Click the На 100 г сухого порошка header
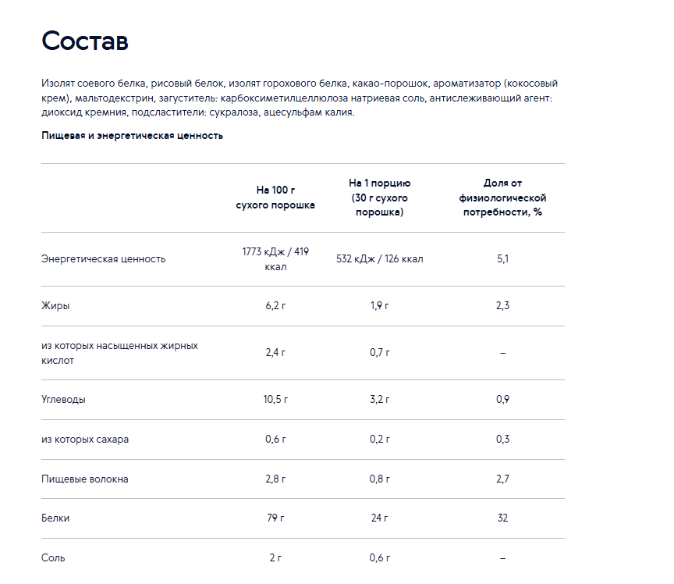The image size is (674, 584). pyautogui.click(x=275, y=198)
